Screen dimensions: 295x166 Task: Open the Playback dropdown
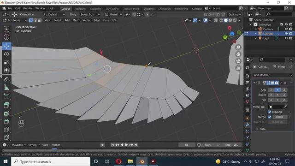pos(19,145)
